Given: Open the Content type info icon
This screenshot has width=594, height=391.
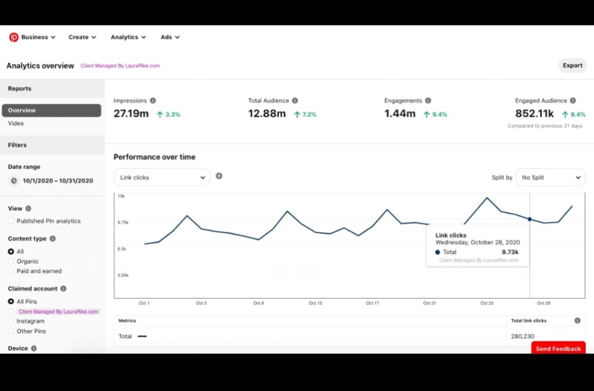Looking at the screenshot, I should click(x=53, y=238).
